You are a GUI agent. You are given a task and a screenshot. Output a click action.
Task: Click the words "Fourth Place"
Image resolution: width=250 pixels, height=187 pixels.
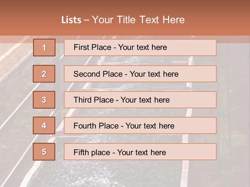tap(96, 126)
